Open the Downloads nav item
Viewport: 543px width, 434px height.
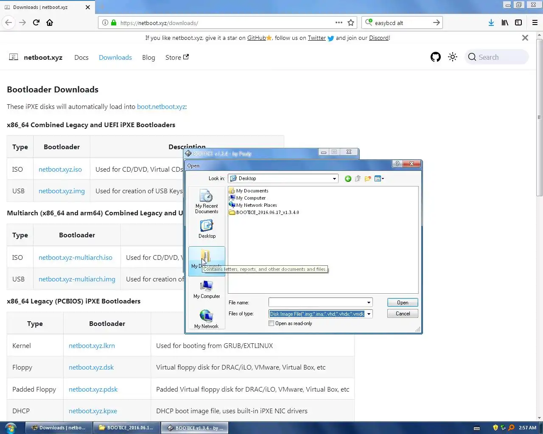[115, 57]
